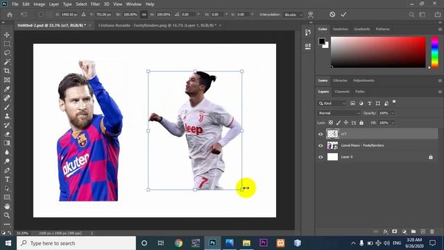
Task: Click the X position input field
Action: click(69, 15)
